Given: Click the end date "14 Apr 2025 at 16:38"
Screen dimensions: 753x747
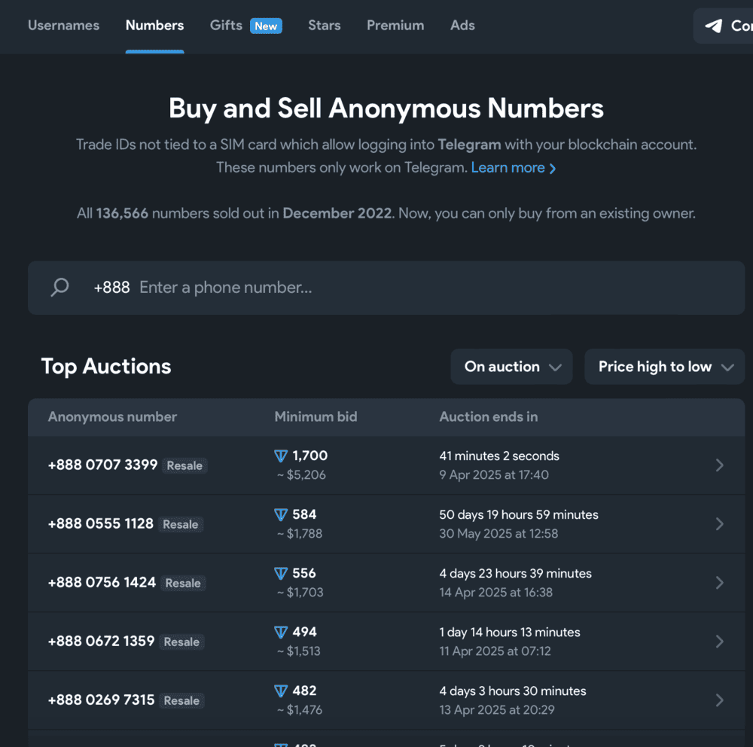Looking at the screenshot, I should click(x=495, y=593).
